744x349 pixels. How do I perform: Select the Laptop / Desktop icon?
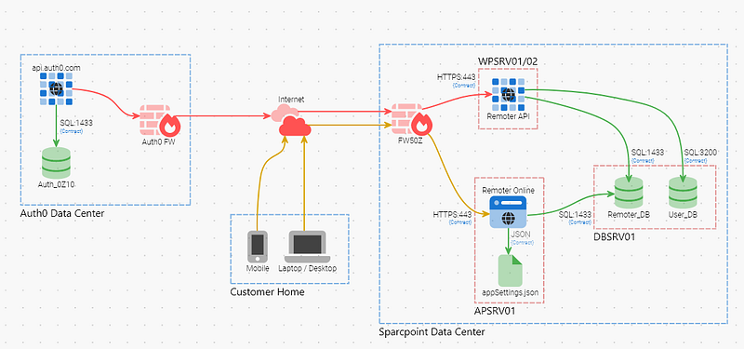pyautogui.click(x=308, y=247)
